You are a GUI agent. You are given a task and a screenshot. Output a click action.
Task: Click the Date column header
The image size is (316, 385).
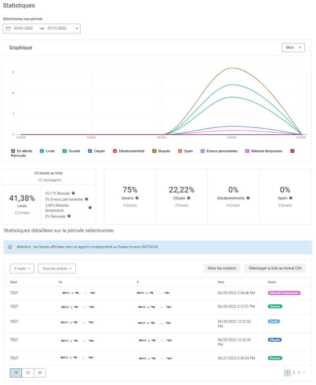point(221,282)
